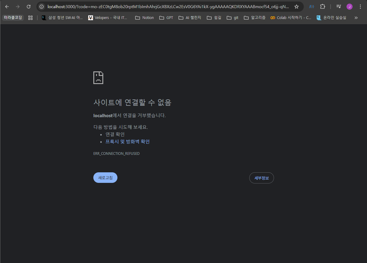Open the Chrome three-dot menu
Screen dimensions: 367x263
[x=360, y=7]
